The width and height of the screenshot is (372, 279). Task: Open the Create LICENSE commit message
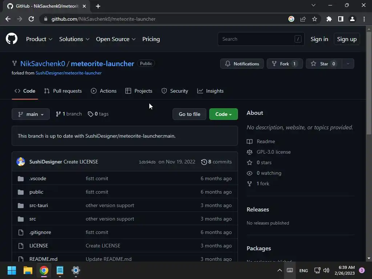[x=81, y=162]
